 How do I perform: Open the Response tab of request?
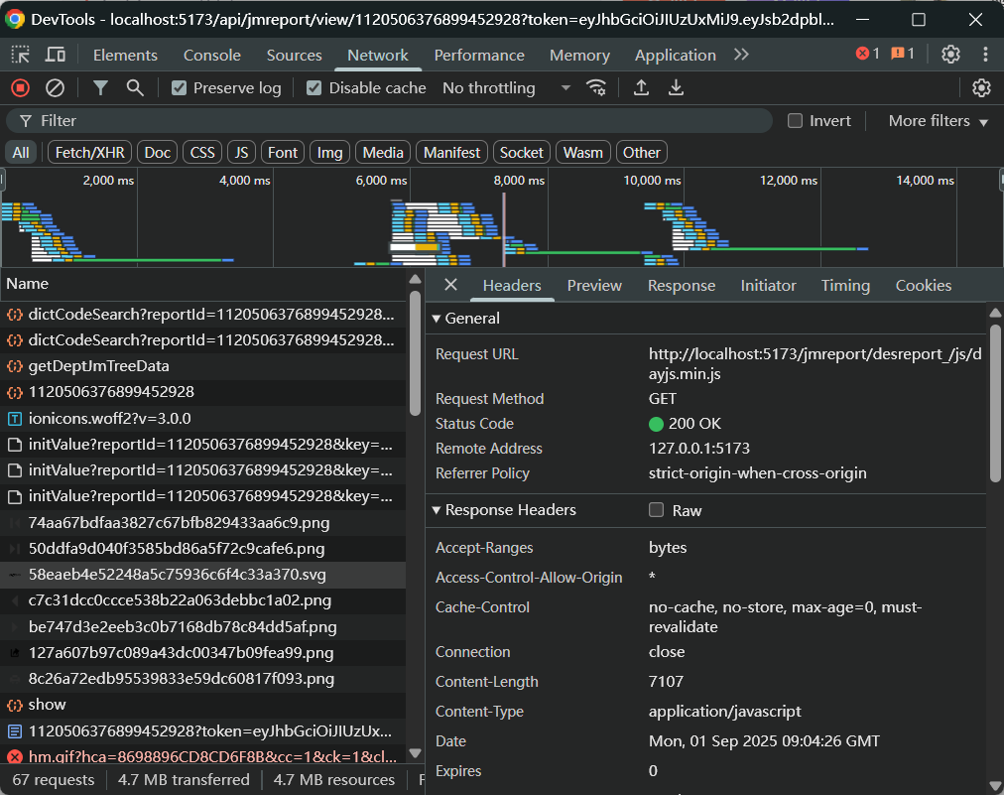pos(682,285)
